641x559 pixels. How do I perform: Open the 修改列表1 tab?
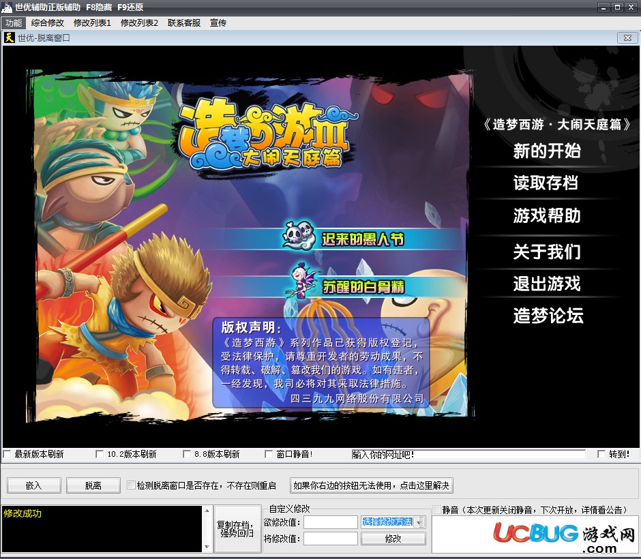[x=92, y=23]
